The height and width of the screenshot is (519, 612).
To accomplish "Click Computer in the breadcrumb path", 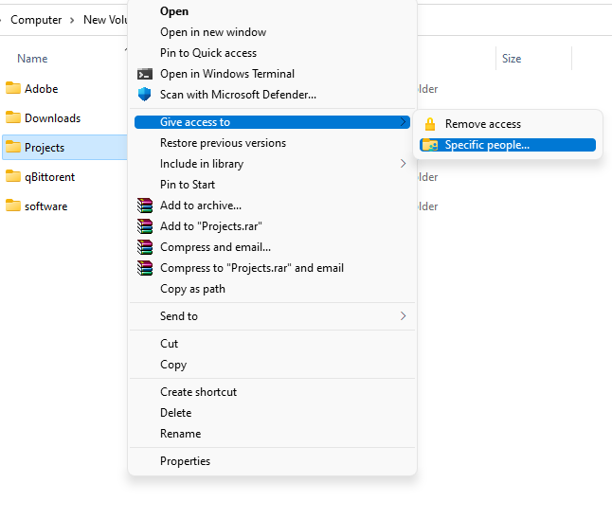I will point(36,20).
